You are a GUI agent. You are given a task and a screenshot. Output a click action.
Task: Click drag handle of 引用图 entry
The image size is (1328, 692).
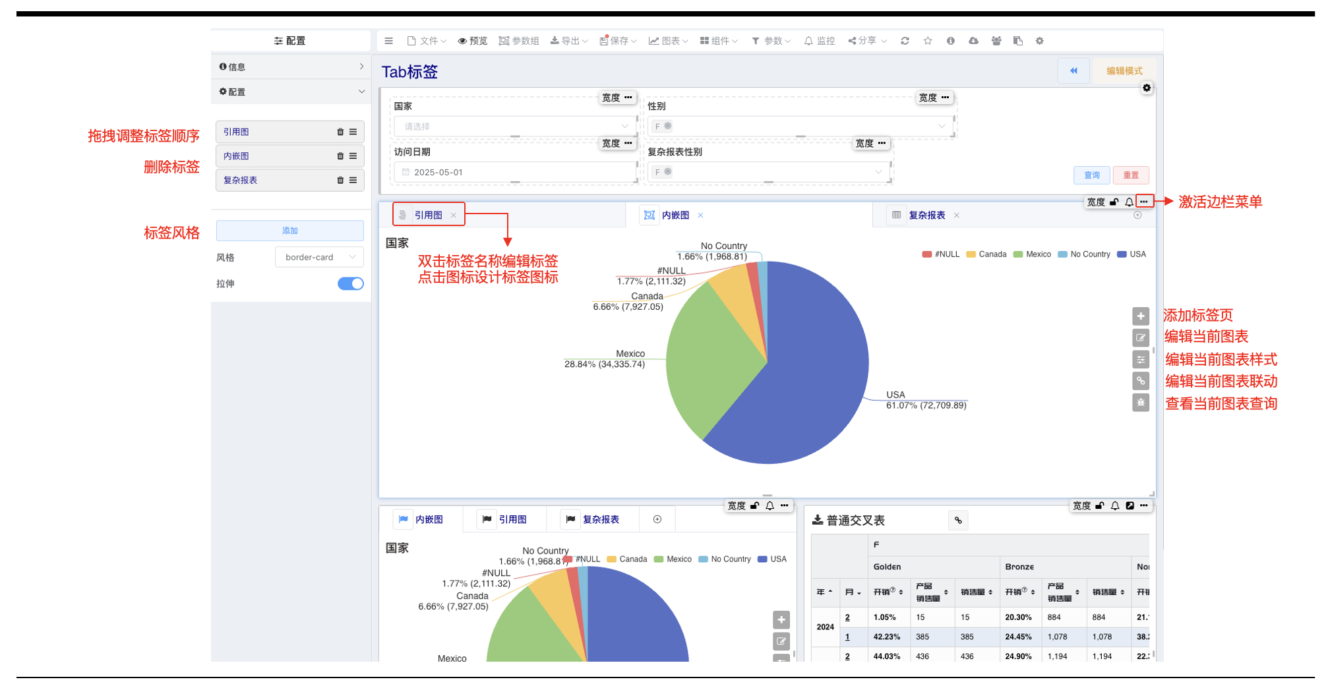click(x=353, y=132)
